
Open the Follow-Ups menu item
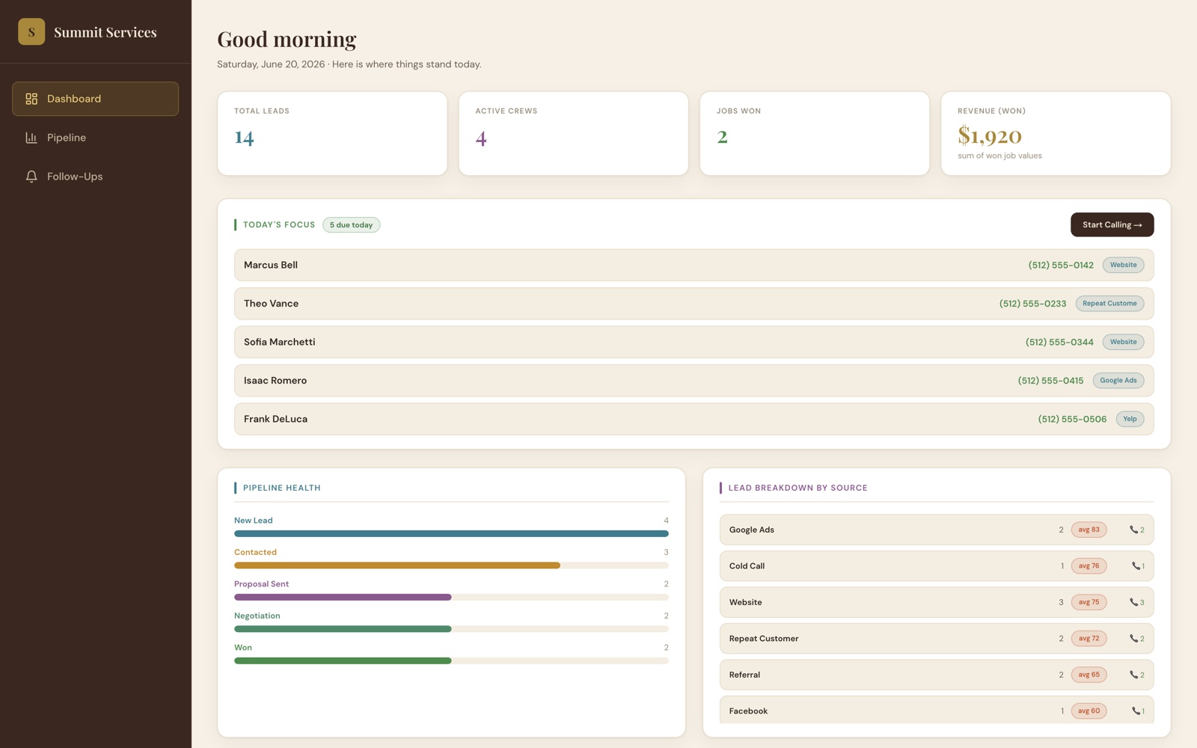pyautogui.click(x=95, y=177)
